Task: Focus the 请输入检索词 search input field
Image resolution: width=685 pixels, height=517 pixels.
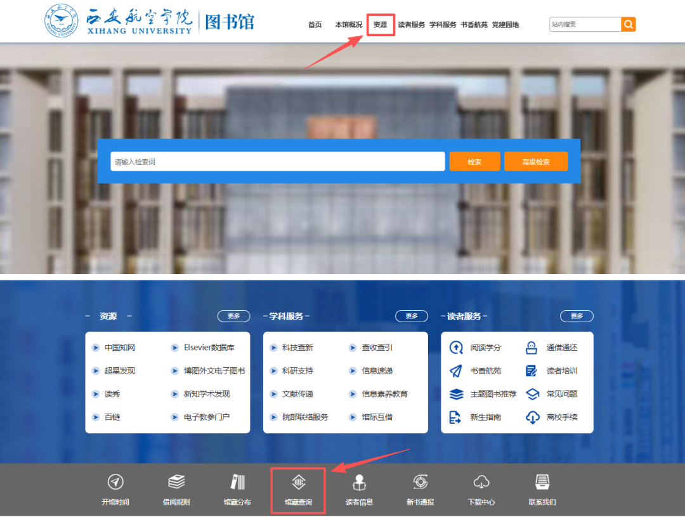Action: (x=277, y=162)
